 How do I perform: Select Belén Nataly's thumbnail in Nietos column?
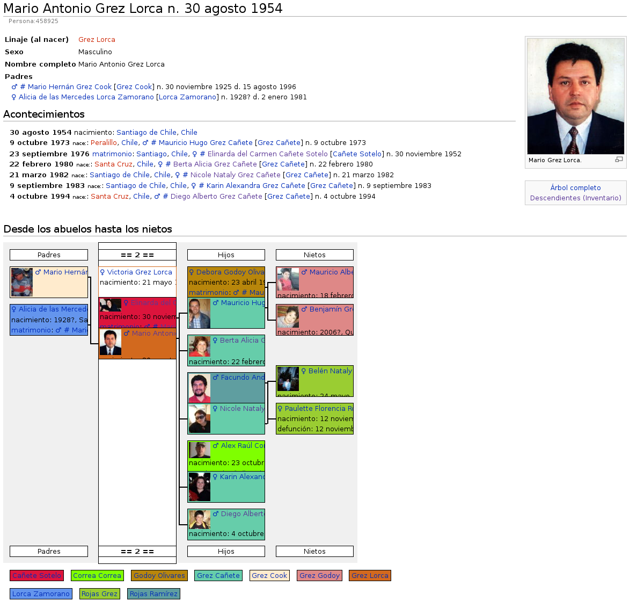[288, 379]
